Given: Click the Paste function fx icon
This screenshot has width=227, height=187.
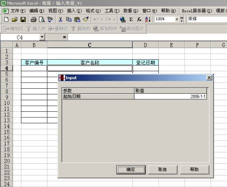Looking at the screenshot, I should click(139, 20).
